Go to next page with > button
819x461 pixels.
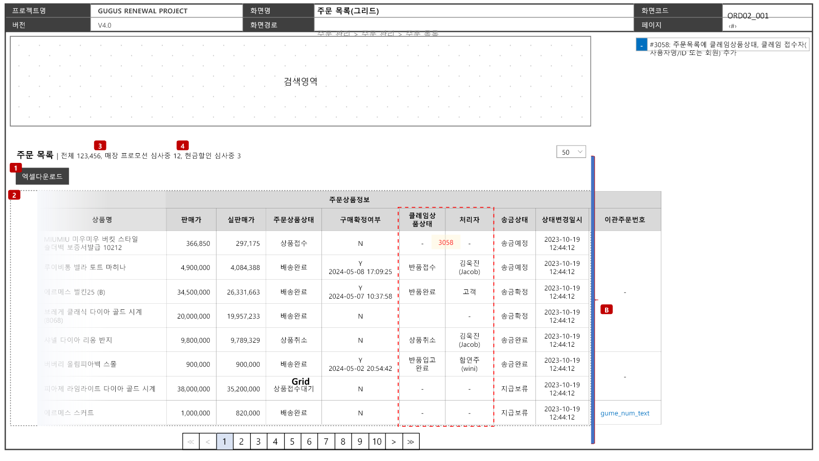tap(394, 442)
